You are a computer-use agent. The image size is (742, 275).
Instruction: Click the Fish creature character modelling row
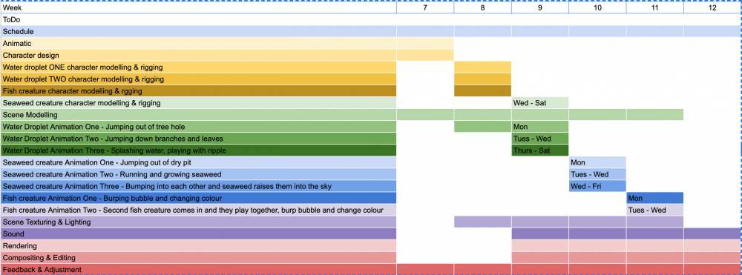point(198,90)
